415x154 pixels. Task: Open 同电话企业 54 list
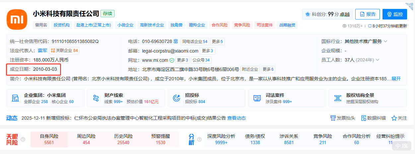[195, 42]
